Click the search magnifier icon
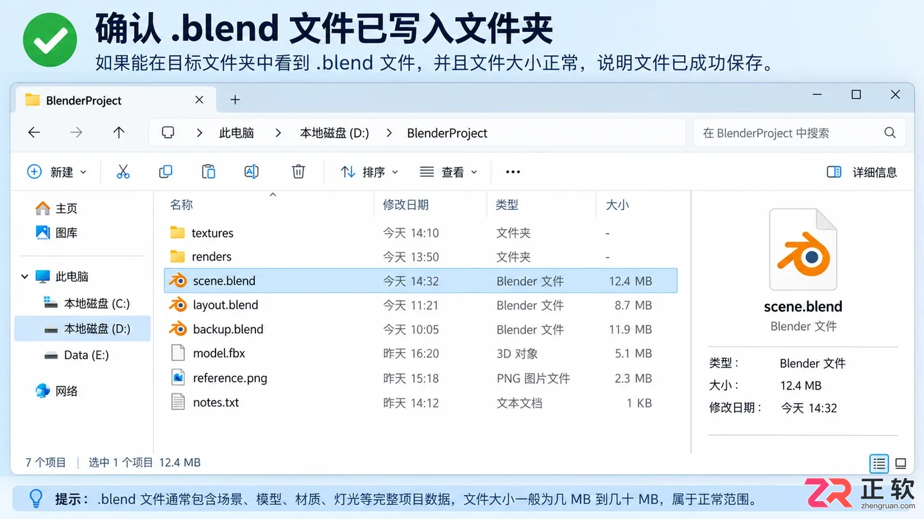Image resolution: width=924 pixels, height=519 pixels. coord(890,133)
